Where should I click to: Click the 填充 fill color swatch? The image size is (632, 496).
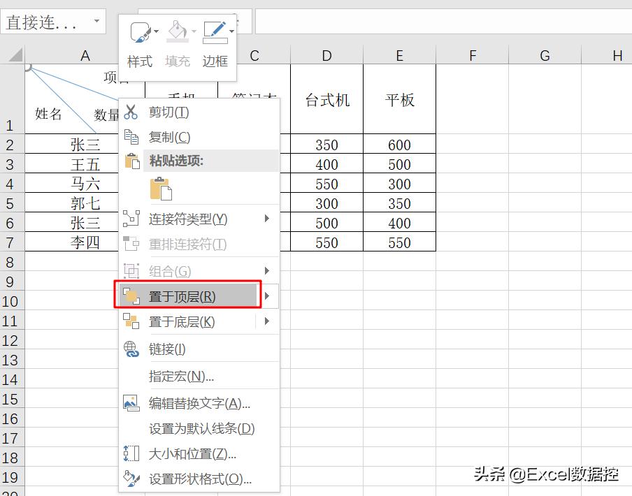(x=177, y=29)
